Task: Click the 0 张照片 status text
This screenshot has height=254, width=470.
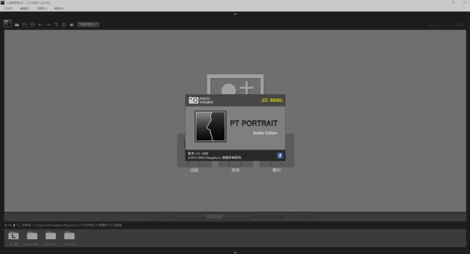Action: [102, 225]
